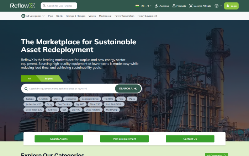249x156 pixels.
Task: Select the All search filter
Action: 30,78
